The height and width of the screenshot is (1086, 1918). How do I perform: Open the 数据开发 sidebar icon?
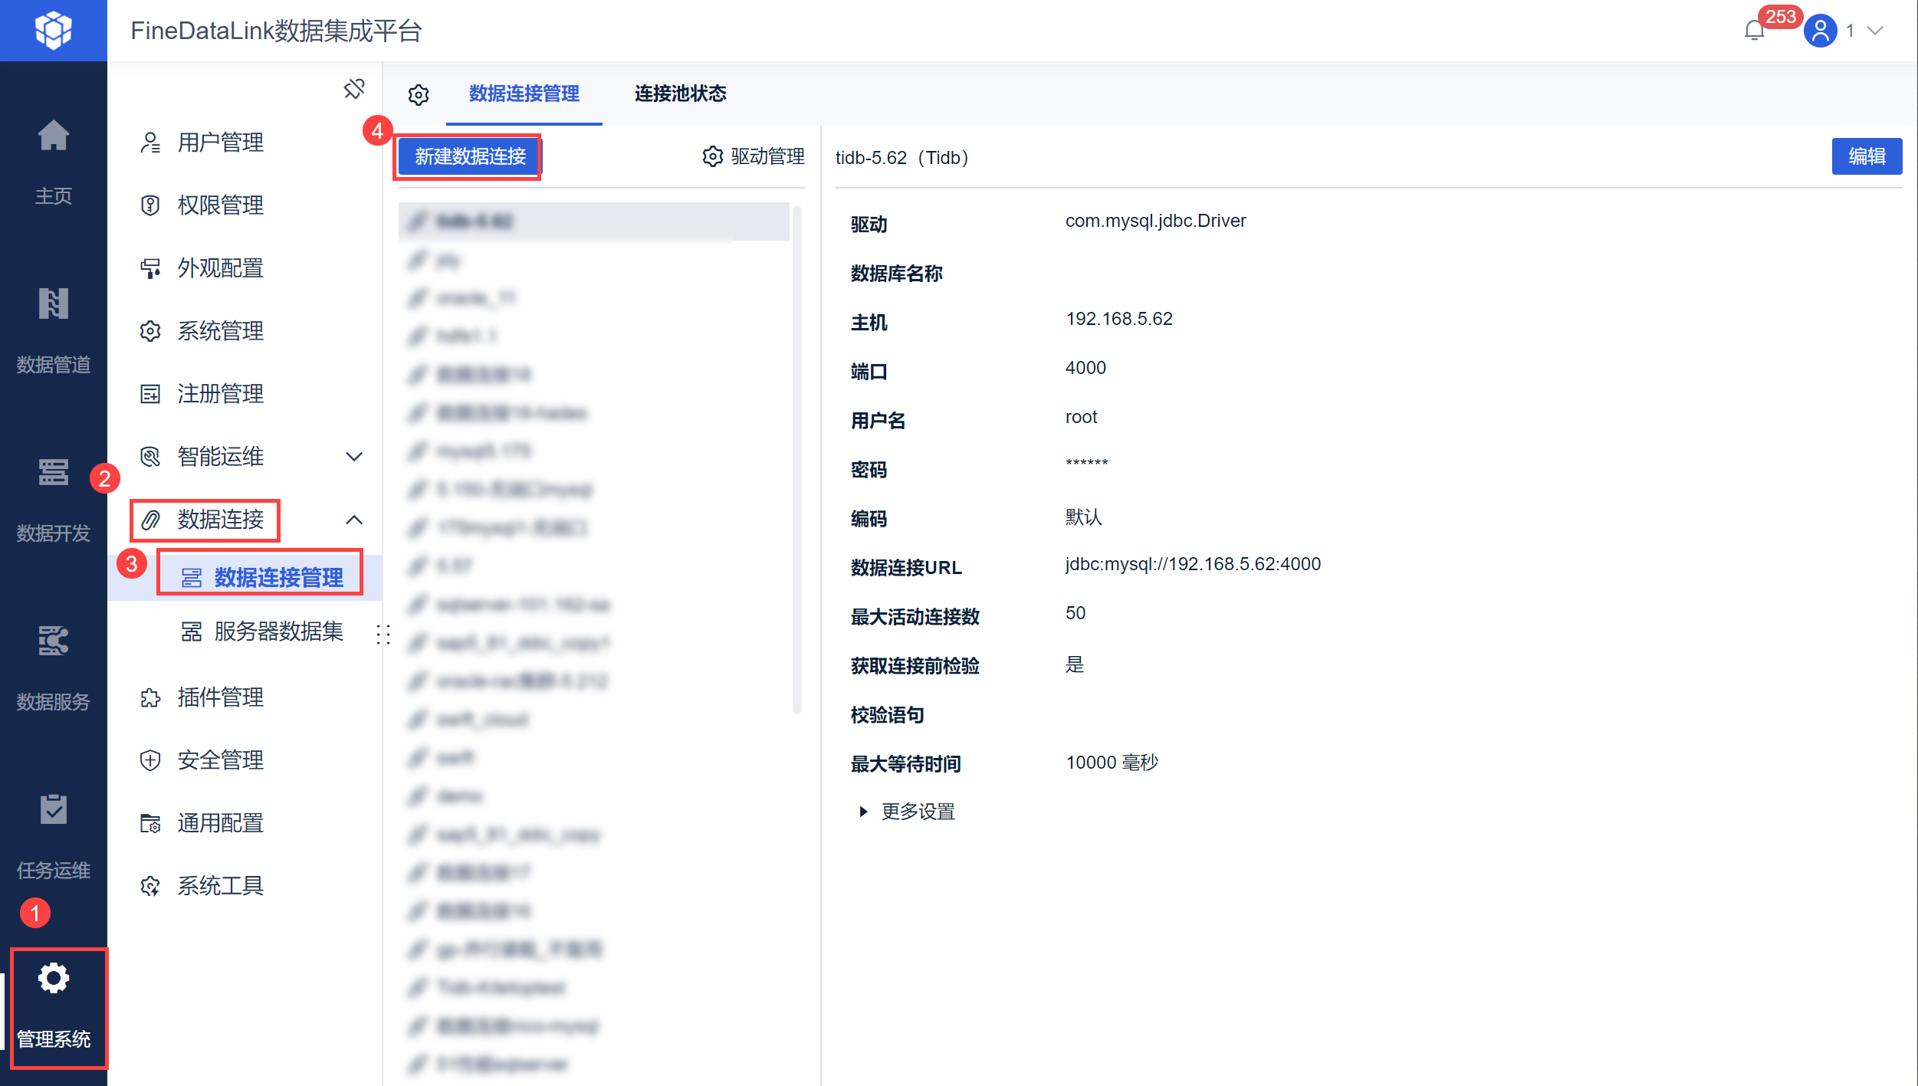[53, 474]
